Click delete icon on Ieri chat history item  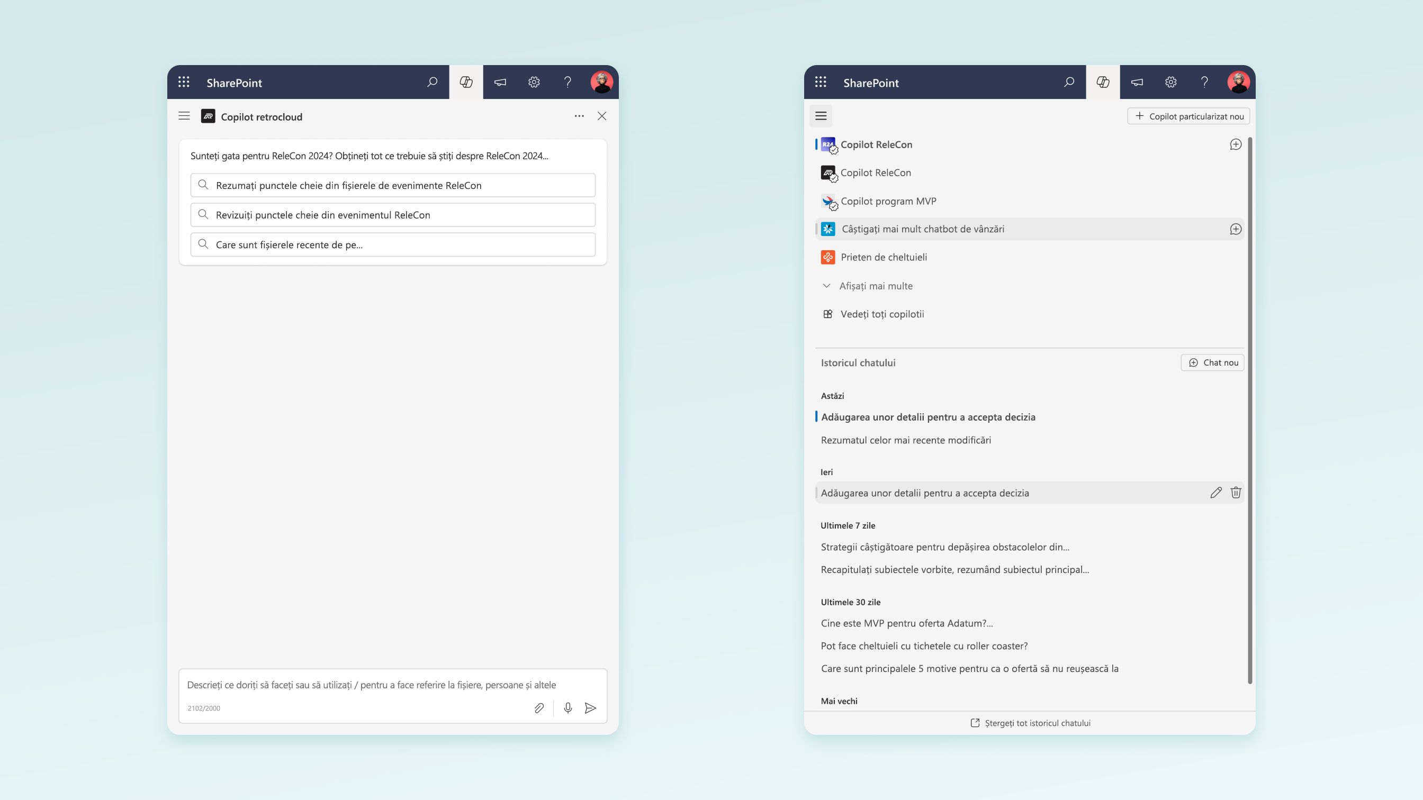pyautogui.click(x=1235, y=492)
